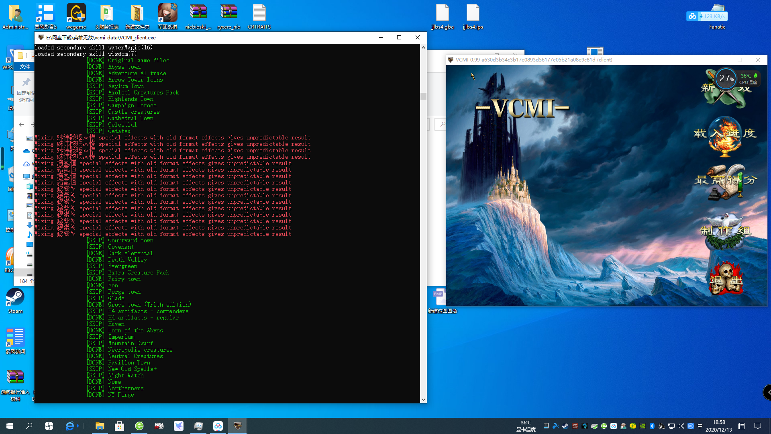Screen dimensions: 771x434
Task: Open taskbar search magnifier
Action: 29,426
